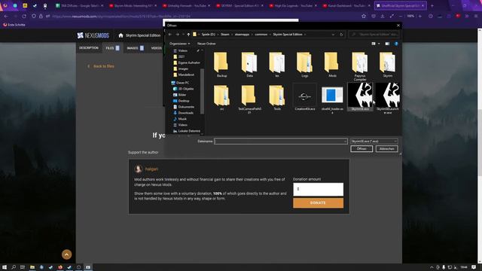Select CreationKit.exe file

[304, 97]
